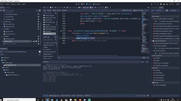Play the edited scene
Image resolution: width=181 pixels, height=101 pixels.
164,4
